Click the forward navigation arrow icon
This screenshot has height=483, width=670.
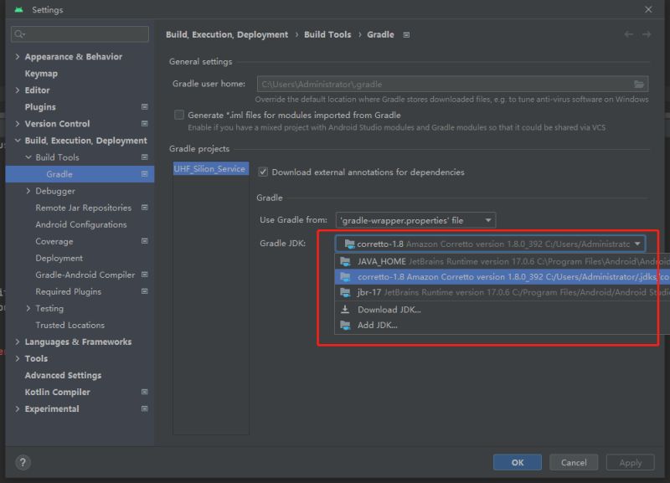[x=646, y=34]
